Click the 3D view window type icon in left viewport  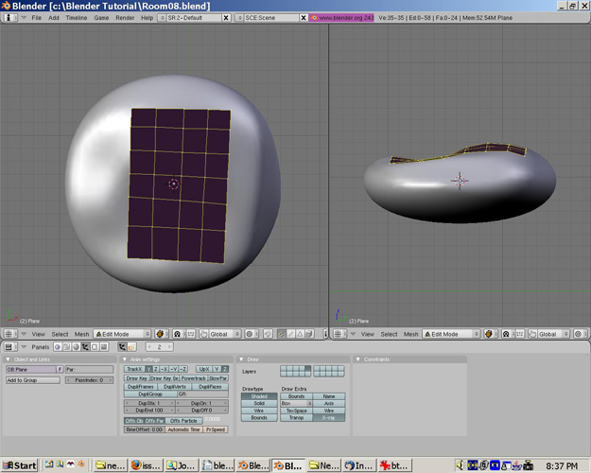9,334
